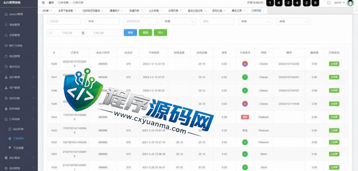Expand the 综合功能 sidebar chevron

click(33, 98)
